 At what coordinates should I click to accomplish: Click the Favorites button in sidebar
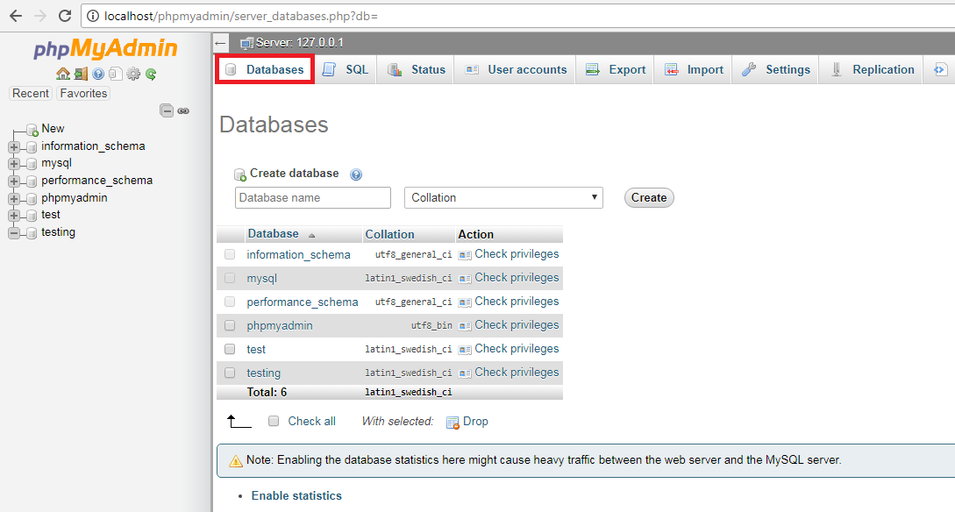point(83,93)
